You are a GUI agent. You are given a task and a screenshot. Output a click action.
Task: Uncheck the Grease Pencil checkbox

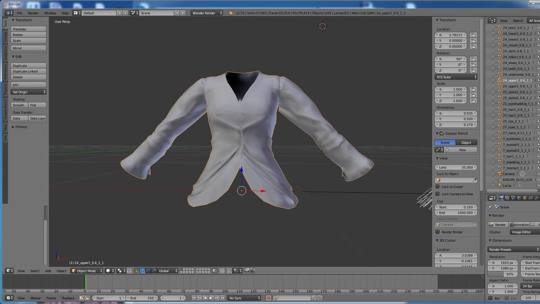pyautogui.click(x=442, y=134)
